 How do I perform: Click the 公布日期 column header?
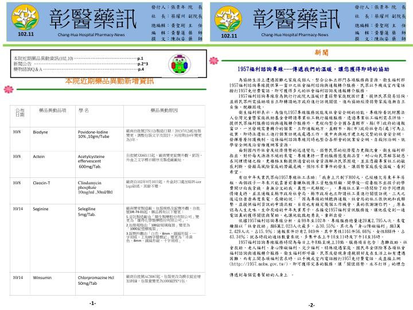20,113
